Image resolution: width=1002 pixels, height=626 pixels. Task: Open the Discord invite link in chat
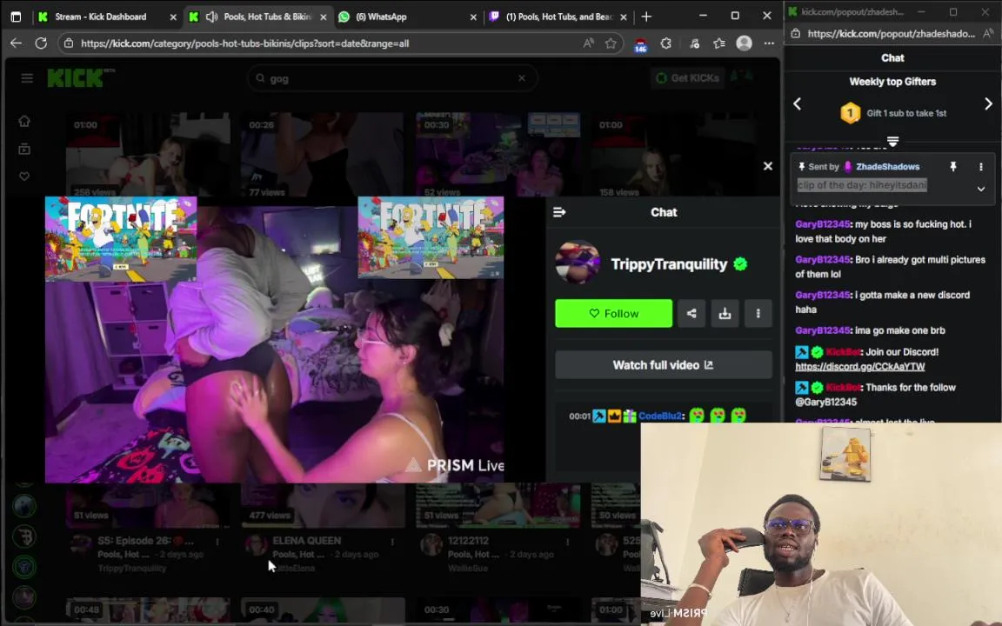click(x=859, y=367)
